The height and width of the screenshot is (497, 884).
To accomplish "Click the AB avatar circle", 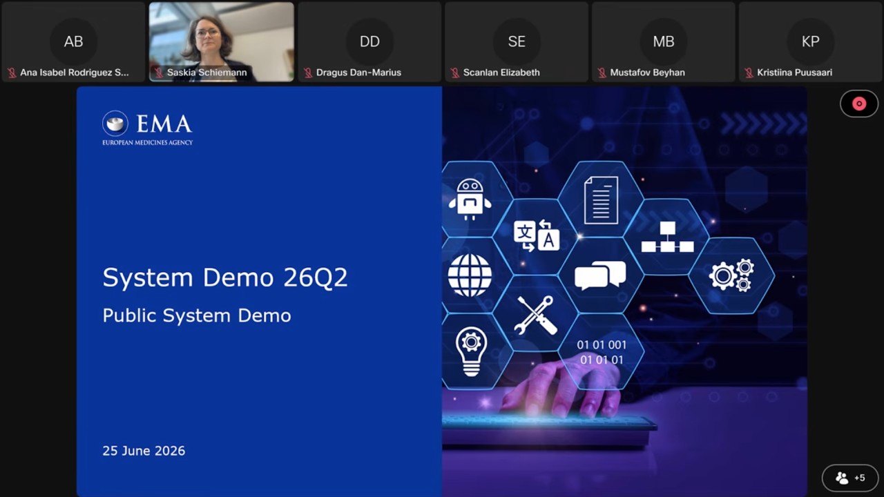I will (74, 41).
